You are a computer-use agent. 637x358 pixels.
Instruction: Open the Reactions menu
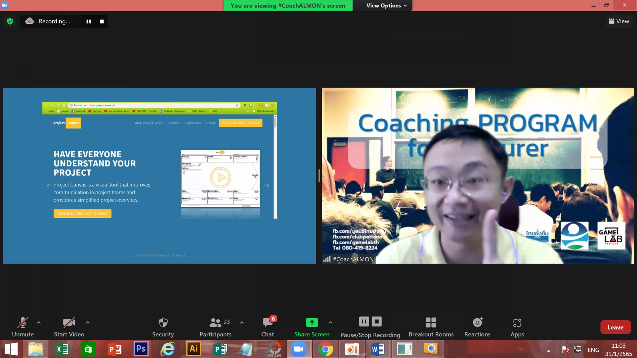click(x=477, y=327)
